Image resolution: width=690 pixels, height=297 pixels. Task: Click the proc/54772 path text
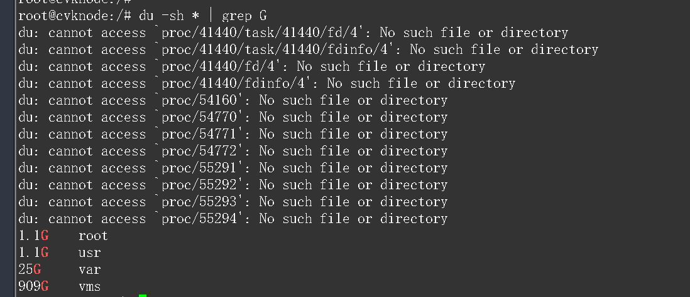198,151
